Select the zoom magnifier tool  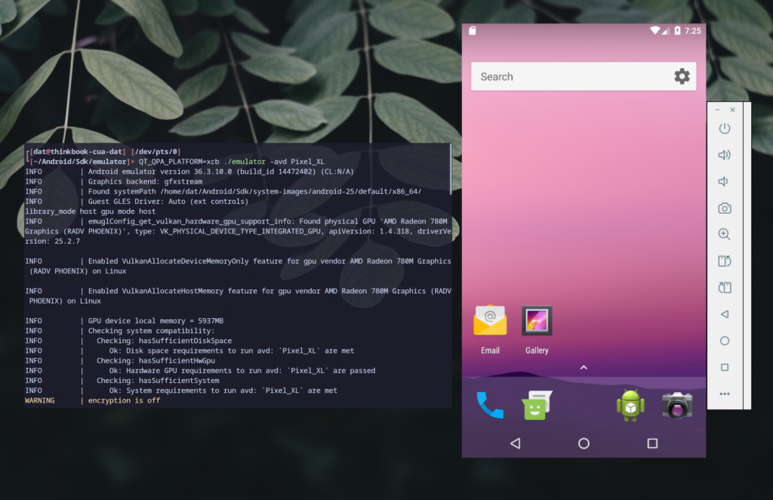(x=724, y=235)
